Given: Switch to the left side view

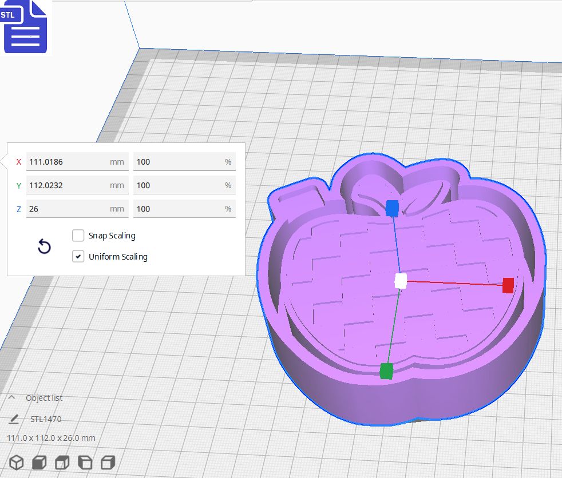Looking at the screenshot, I should (85, 463).
